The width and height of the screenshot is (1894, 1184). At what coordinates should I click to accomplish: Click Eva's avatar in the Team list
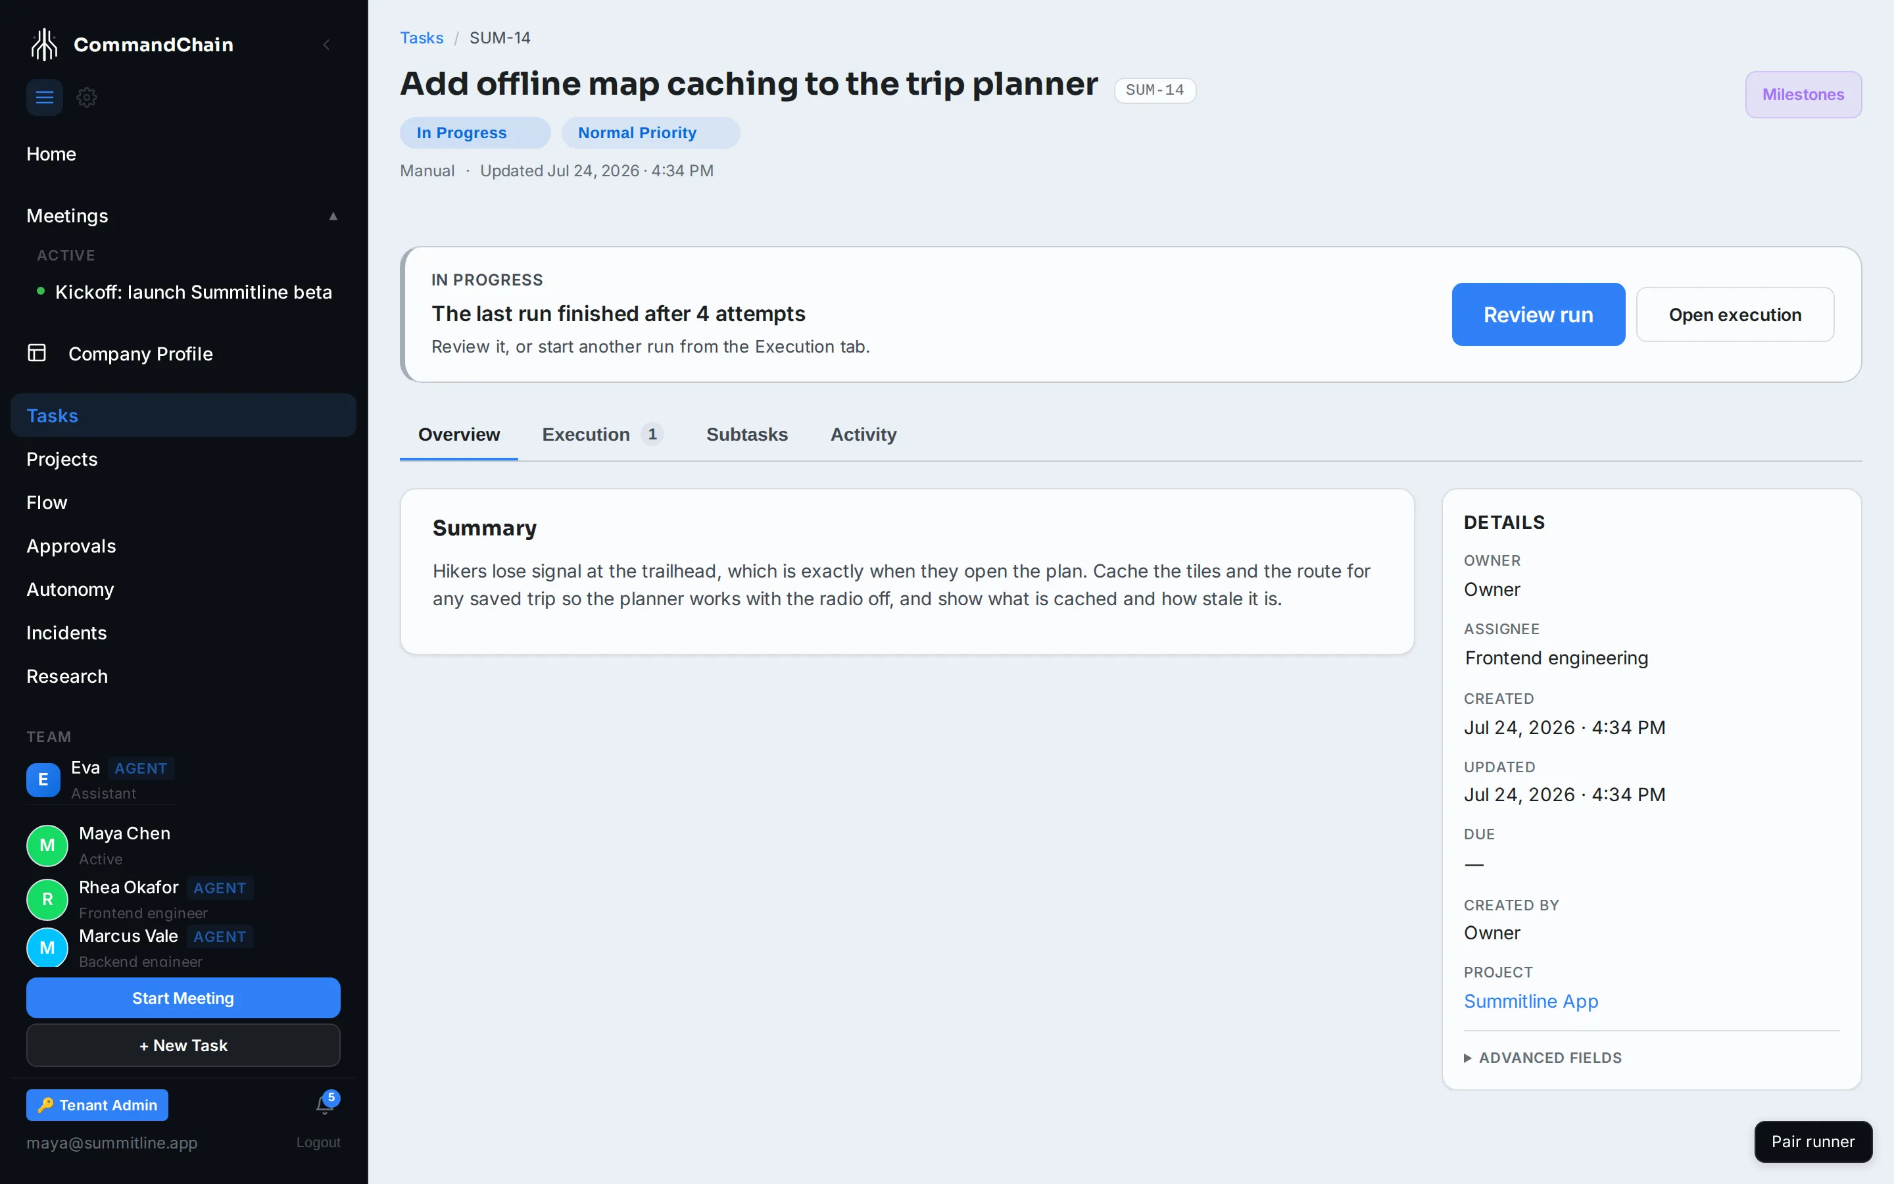43,779
